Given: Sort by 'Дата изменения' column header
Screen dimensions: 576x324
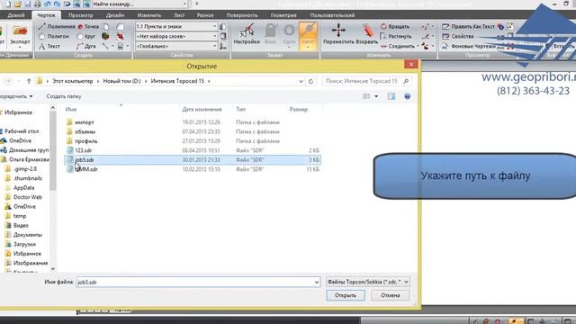Looking at the screenshot, I should point(202,110).
